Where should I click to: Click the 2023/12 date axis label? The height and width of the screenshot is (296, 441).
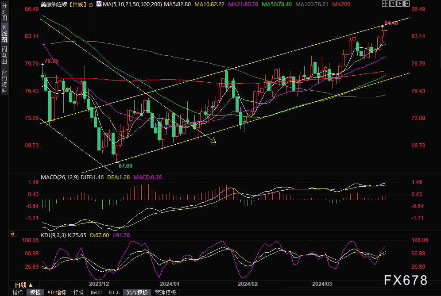point(99,284)
